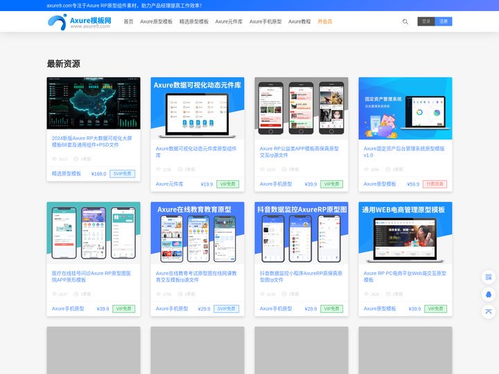Open the 公益类APP three-phone thumbnail
Screen dimensions: 499x374
(301, 108)
